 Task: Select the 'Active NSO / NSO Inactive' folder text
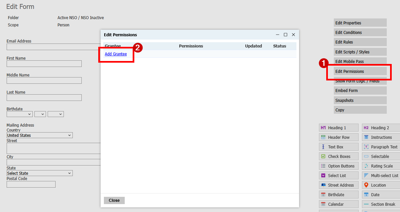pos(81,18)
